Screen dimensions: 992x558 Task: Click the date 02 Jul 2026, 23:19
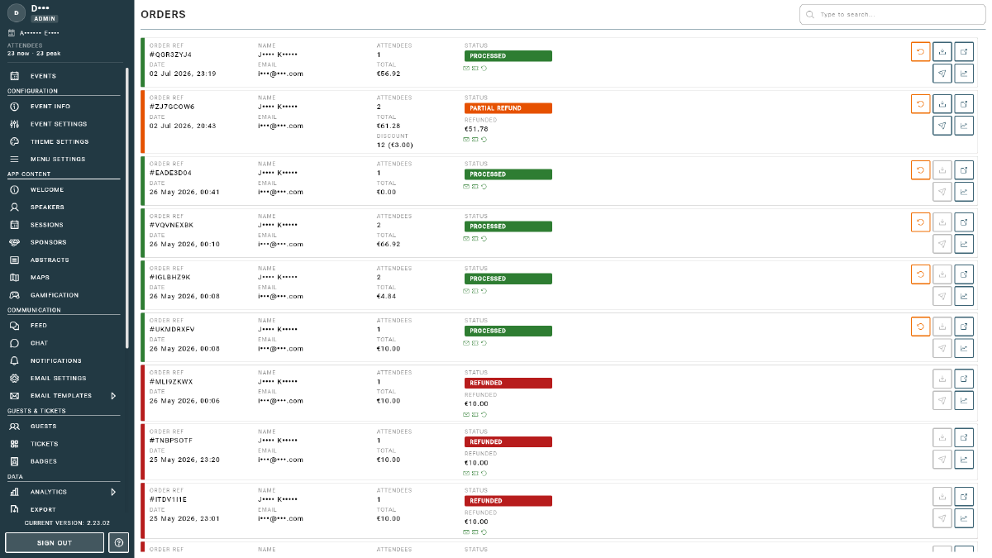coord(183,74)
